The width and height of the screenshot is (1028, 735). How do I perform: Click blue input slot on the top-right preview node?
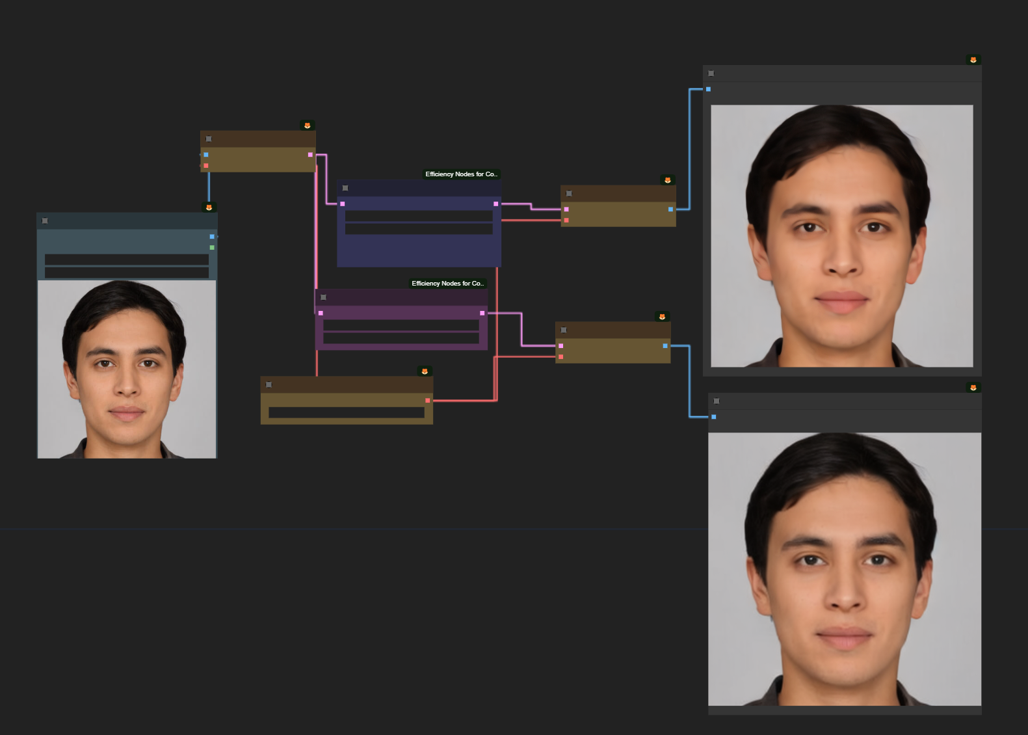point(709,89)
